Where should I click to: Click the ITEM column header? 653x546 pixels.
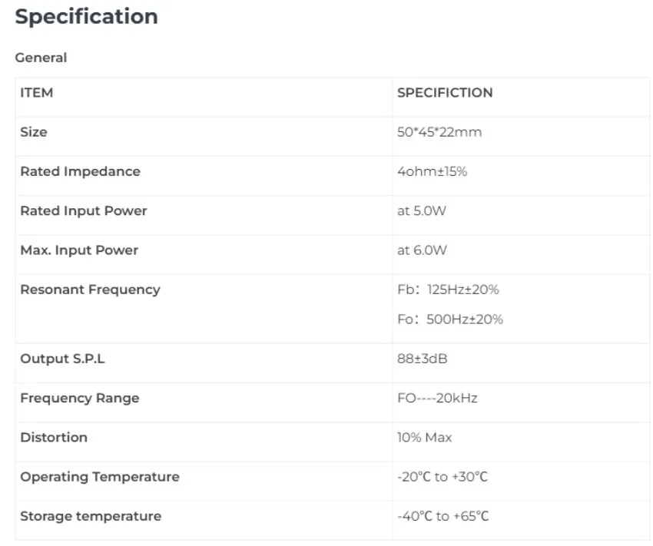click(x=37, y=93)
